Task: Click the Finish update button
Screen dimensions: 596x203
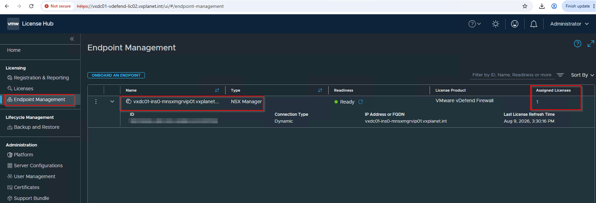Action: click(579, 6)
